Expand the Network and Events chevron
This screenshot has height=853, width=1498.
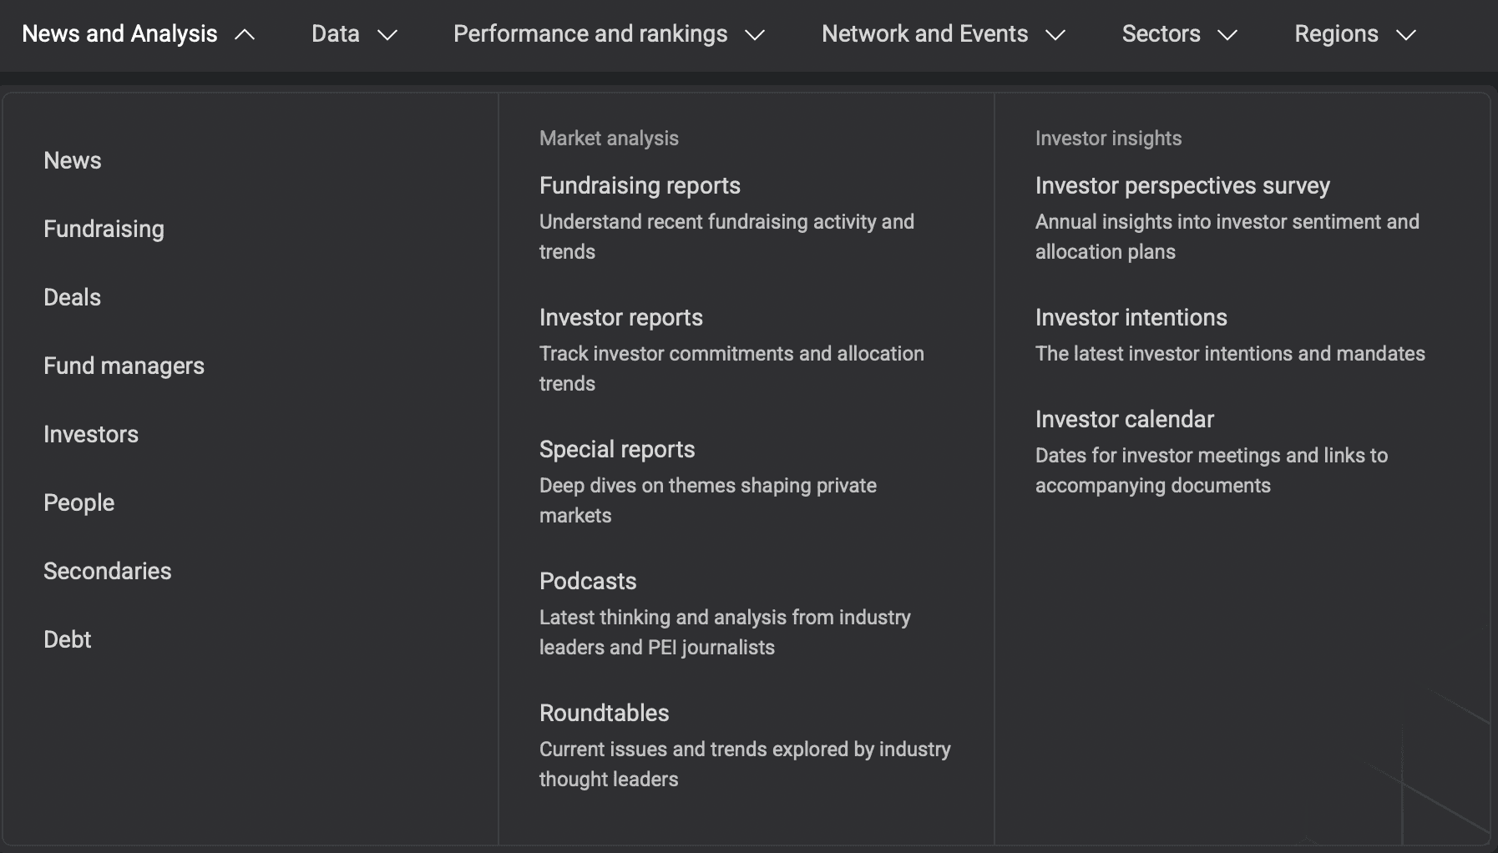[1055, 35]
